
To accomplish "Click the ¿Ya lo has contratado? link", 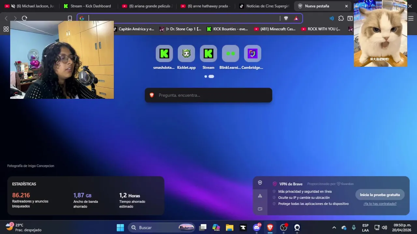I will coord(380,204).
